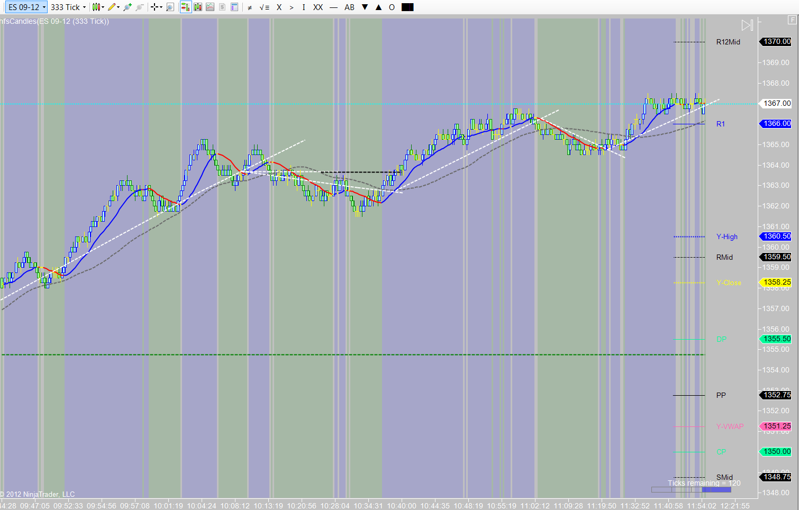Click the Y-Close level label
This screenshot has height=510, width=799.
[x=729, y=283]
